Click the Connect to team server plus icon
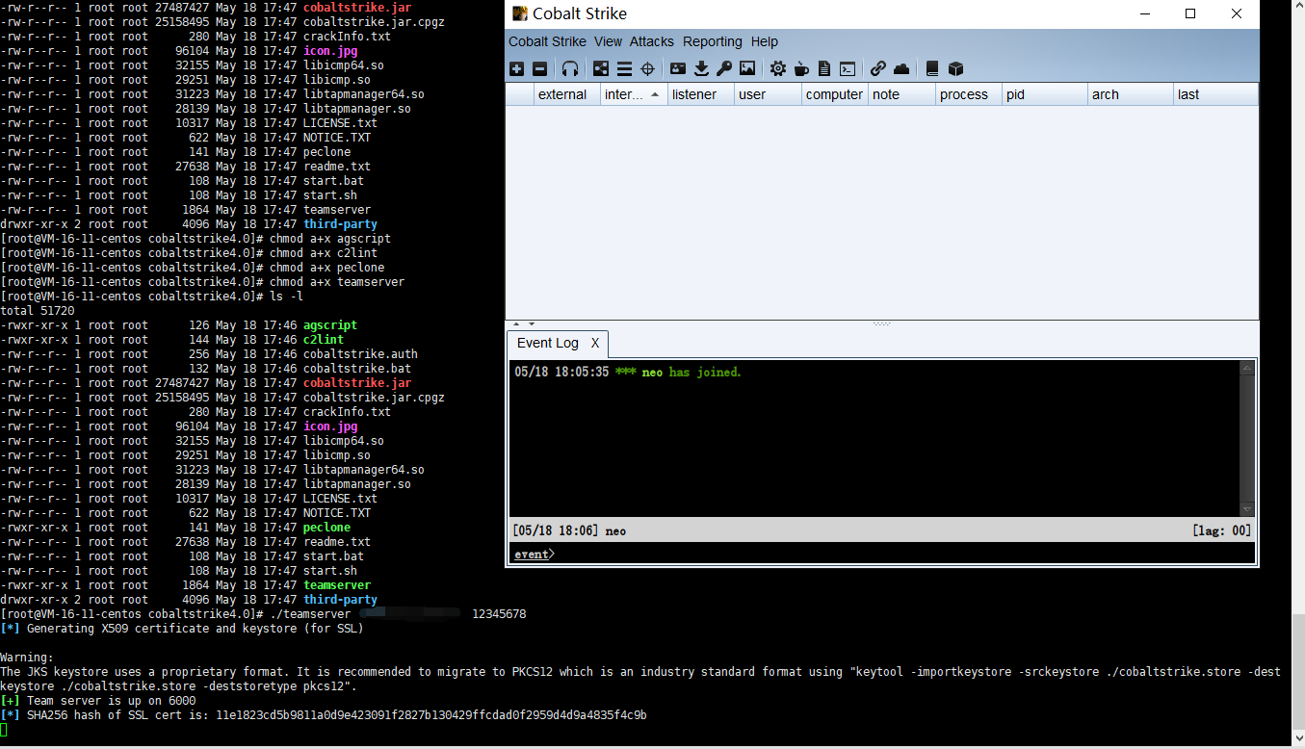 pyautogui.click(x=516, y=68)
